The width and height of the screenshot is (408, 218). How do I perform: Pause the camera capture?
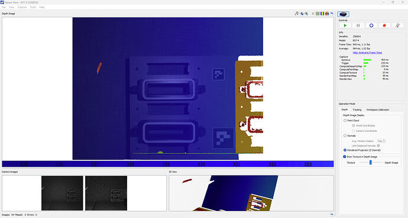[358, 25]
